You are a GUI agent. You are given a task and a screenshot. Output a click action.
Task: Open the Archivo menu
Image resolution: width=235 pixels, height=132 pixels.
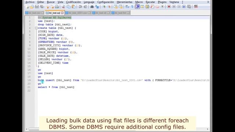point(30,2)
